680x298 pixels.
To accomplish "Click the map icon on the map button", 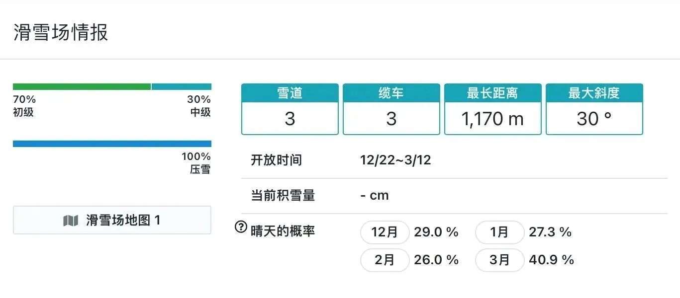I will 71,221.
